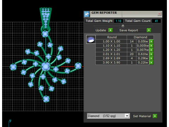Screen dimensions: 169x127
Task: Click the arrow for the 1.20 X 1.20 row
Action: 151,50
